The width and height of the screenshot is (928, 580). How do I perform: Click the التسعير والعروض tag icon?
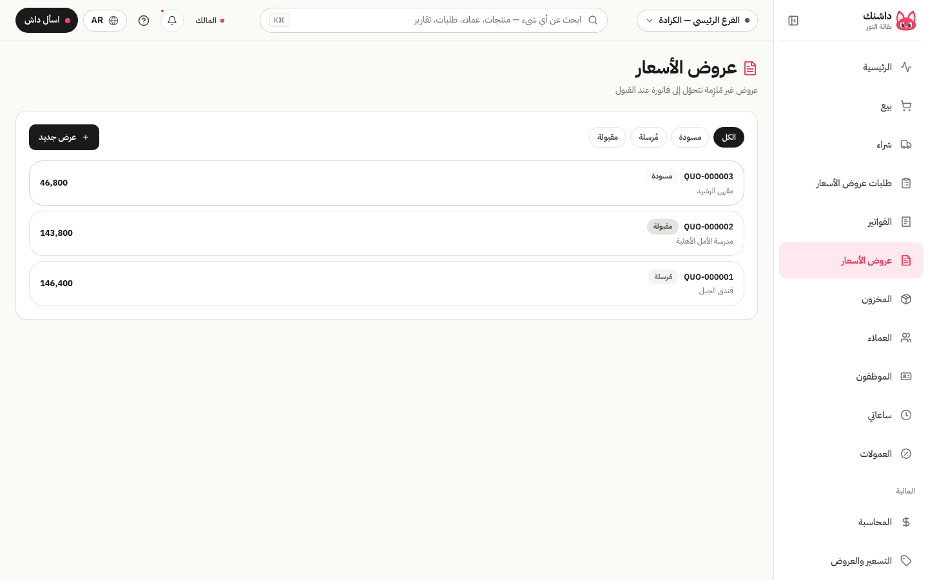(x=906, y=561)
